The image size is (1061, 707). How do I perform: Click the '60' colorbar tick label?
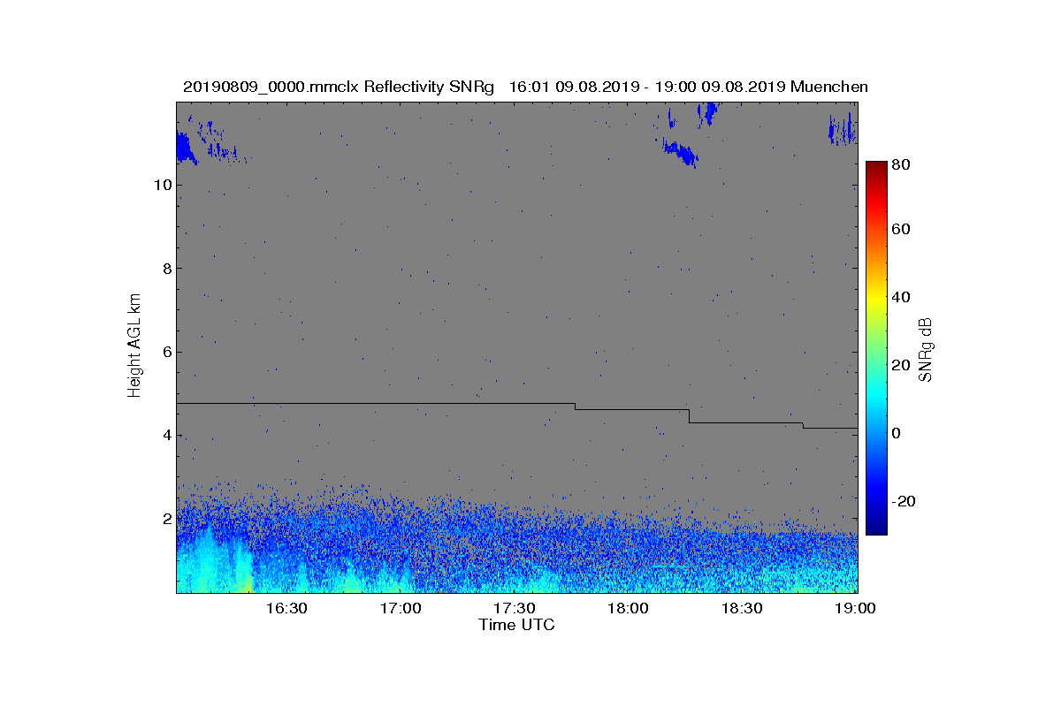(902, 230)
